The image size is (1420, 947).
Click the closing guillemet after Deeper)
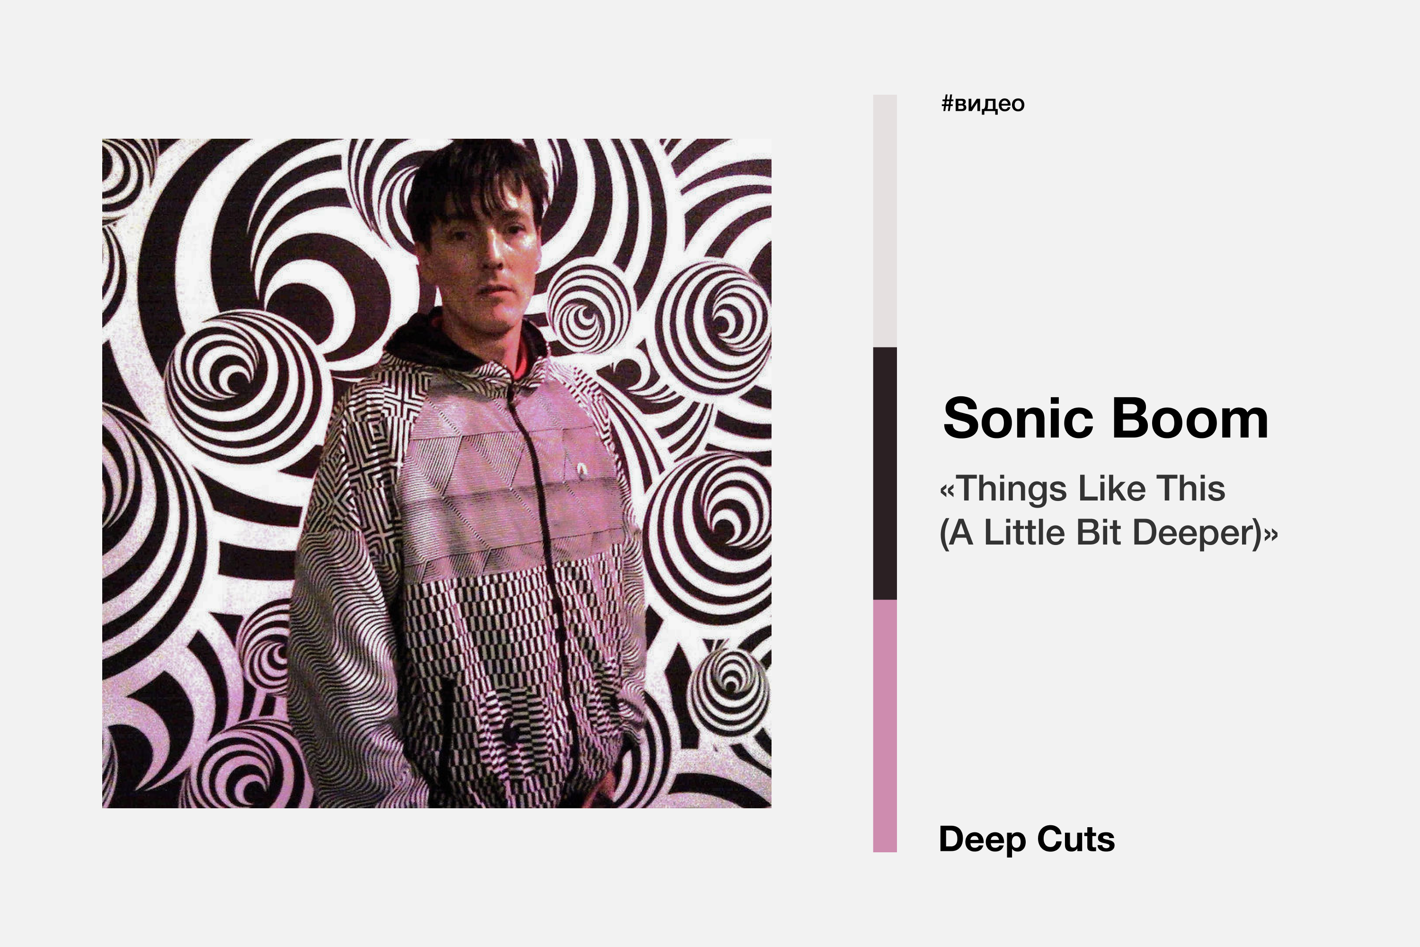pyautogui.click(x=1270, y=534)
